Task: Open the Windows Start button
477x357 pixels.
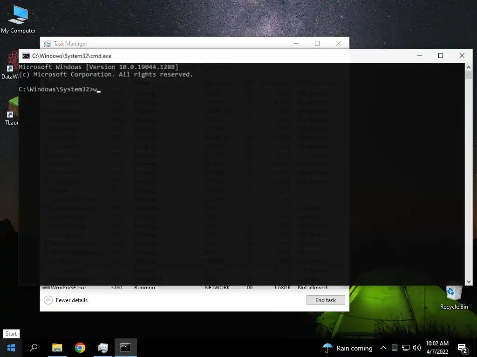Action: tap(11, 348)
